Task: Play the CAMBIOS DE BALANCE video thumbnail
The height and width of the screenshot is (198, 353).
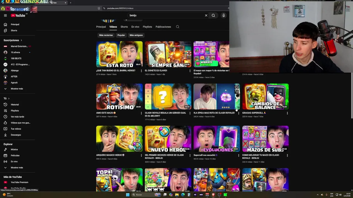Action: pos(265,97)
